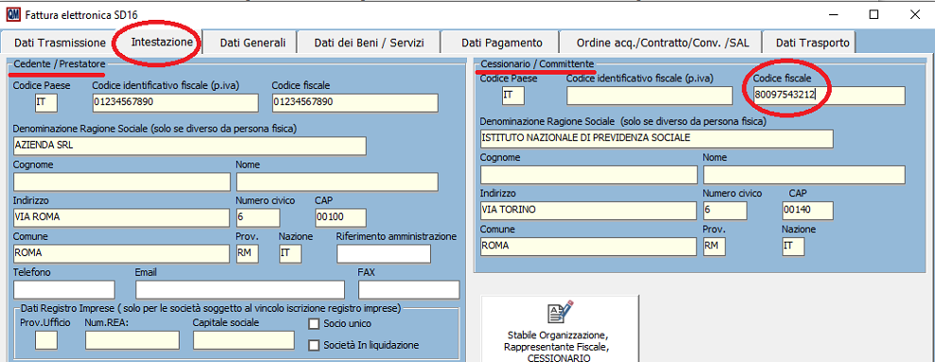Click the Cessionario Comune field
935x362 pixels.
588,247
